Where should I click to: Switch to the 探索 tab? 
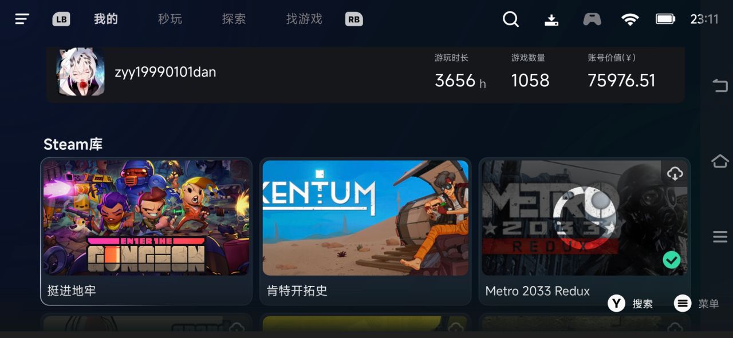(x=234, y=19)
